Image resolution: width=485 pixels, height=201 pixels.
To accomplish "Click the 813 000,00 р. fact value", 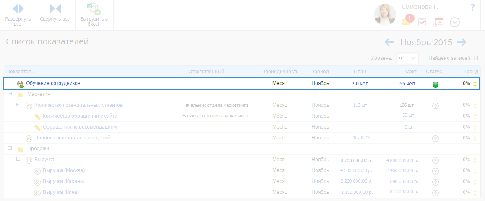I will tap(404, 191).
